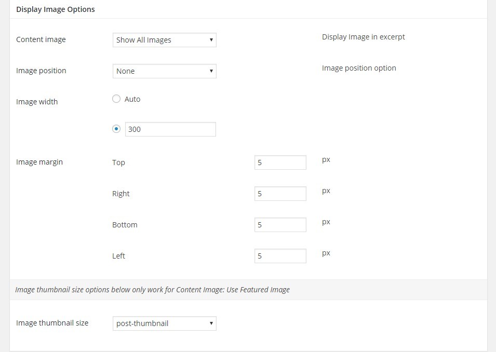The image size is (496, 352).
Task: Click the Image margin label
Action: (39, 162)
